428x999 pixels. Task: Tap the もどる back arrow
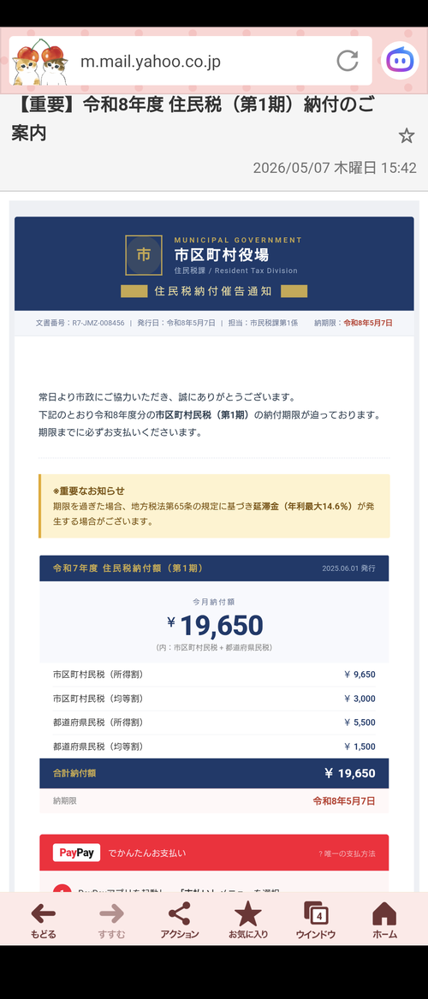tap(44, 920)
